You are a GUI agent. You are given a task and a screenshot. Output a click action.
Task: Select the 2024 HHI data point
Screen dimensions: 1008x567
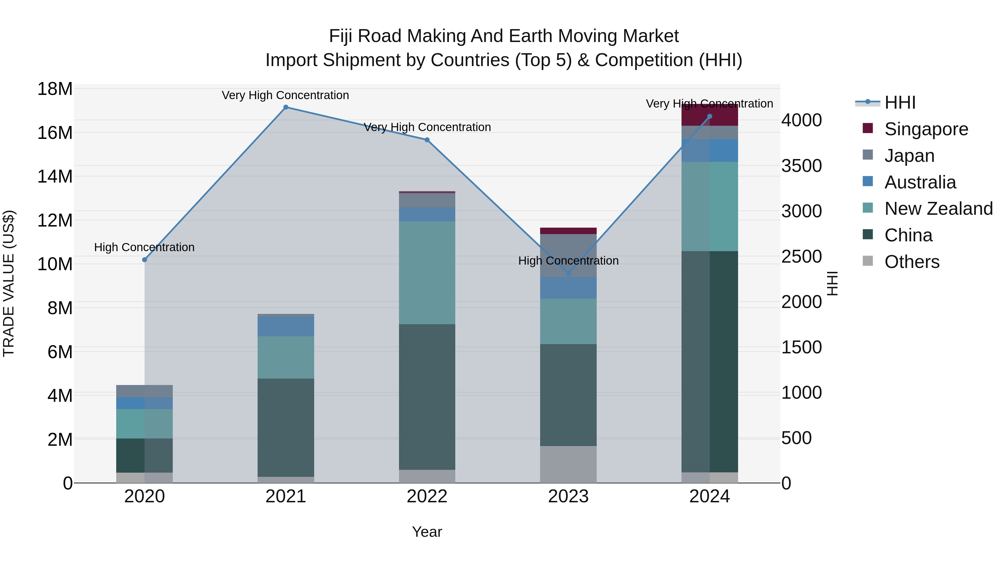click(x=710, y=116)
